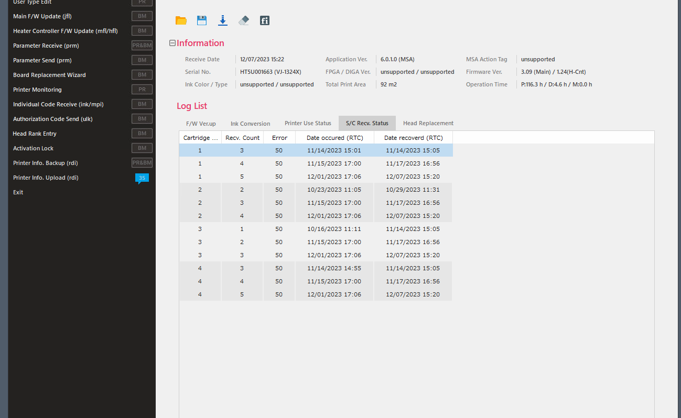Launch the Board Replacement Wizard
The image size is (681, 418).
(x=49, y=75)
